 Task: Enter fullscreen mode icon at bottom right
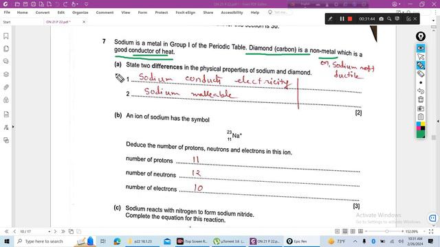(431, 231)
